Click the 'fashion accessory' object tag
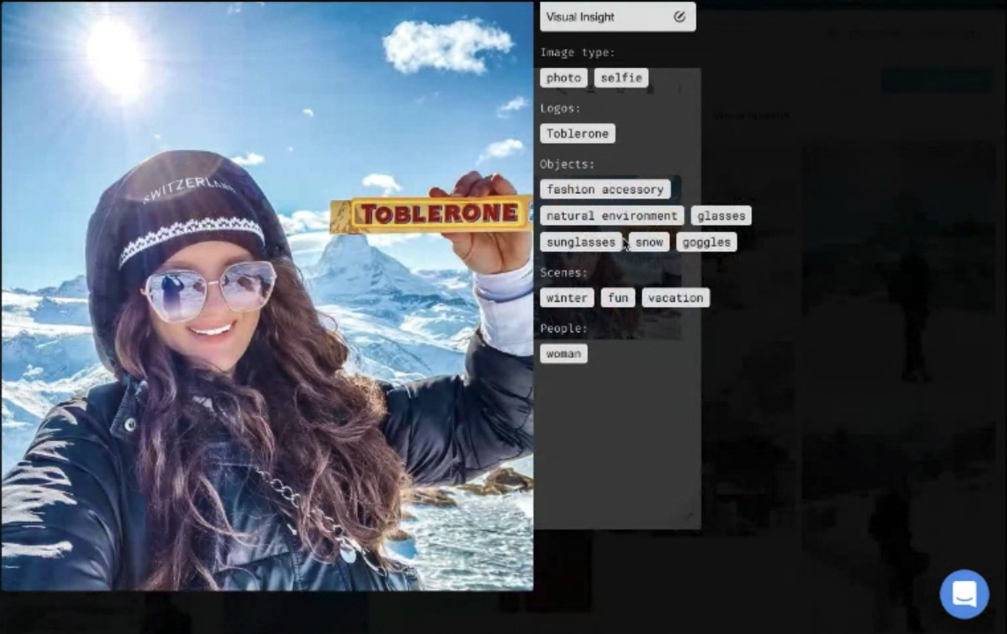The image size is (1007, 634). pos(605,190)
